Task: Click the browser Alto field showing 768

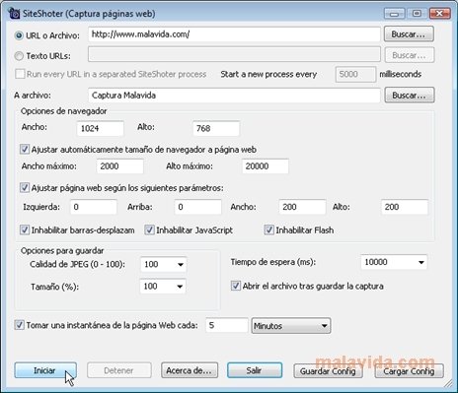Action: (x=216, y=128)
